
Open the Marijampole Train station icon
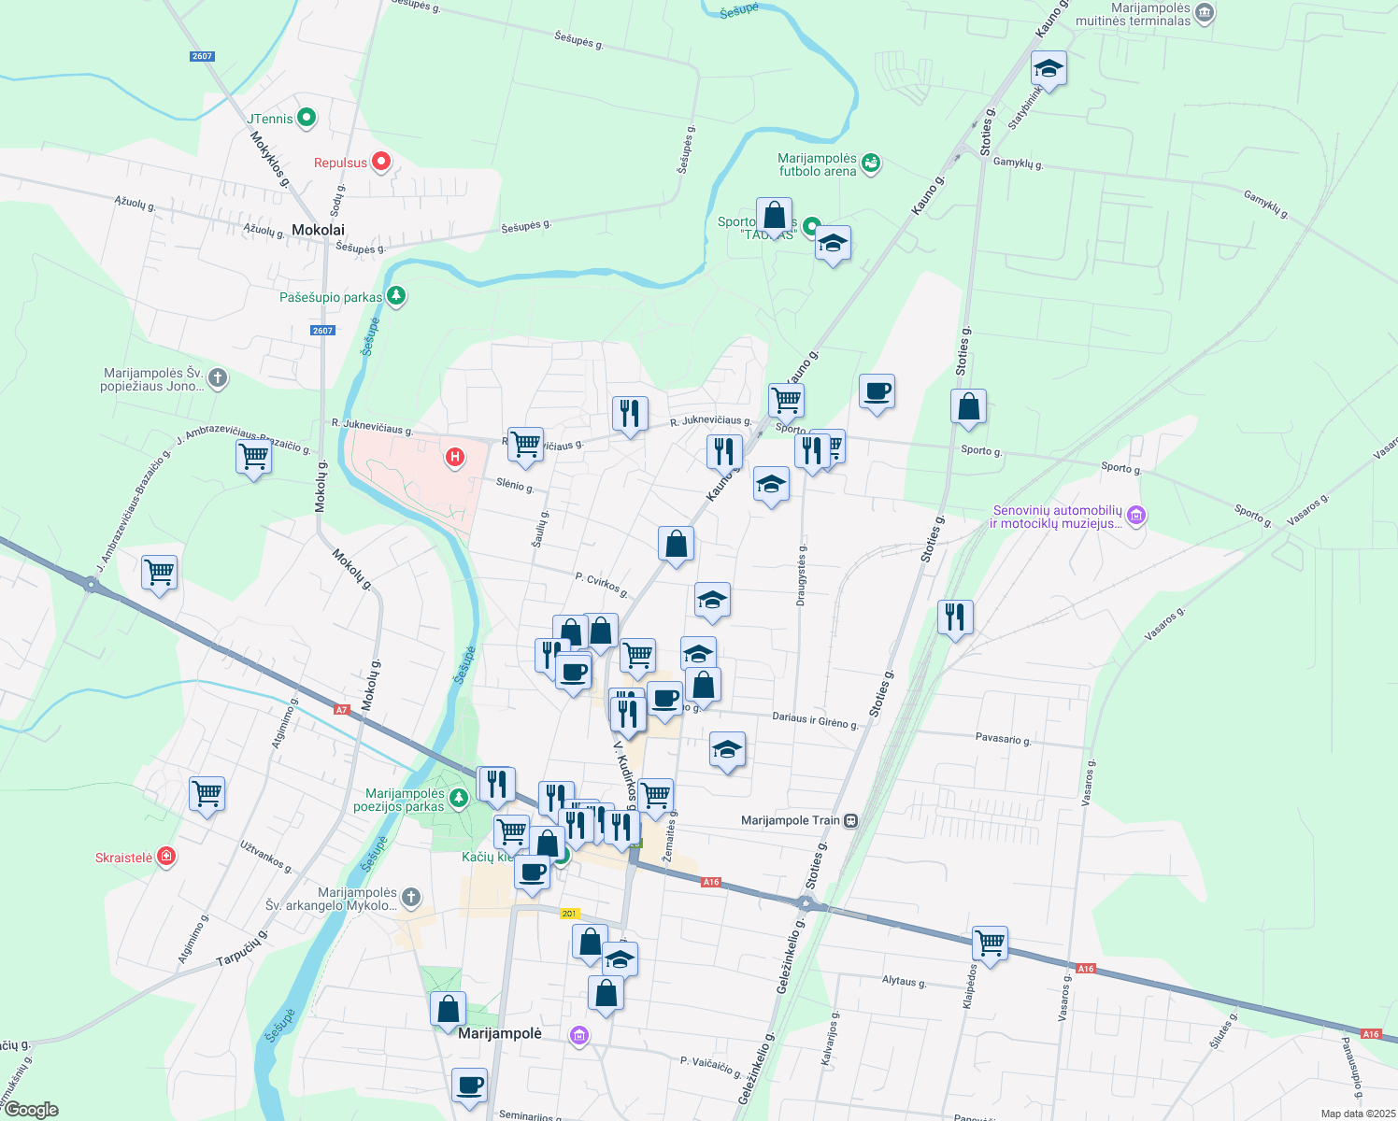(849, 819)
